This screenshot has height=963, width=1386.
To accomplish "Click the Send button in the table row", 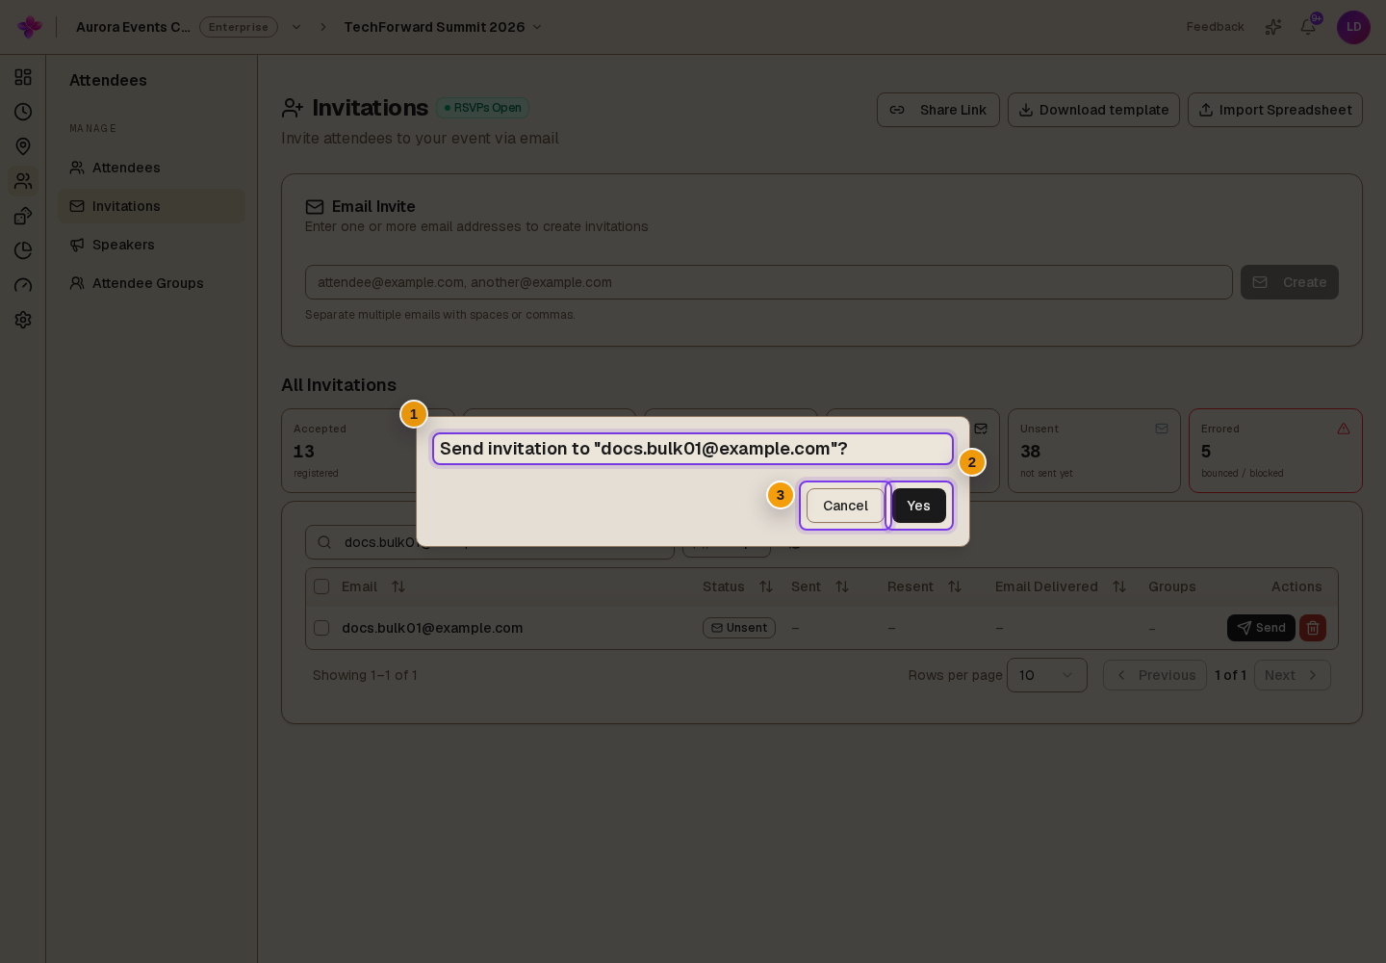I will point(1261,628).
